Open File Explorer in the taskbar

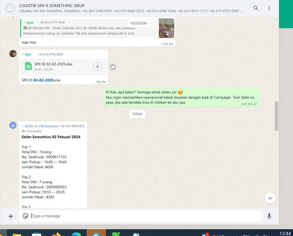point(17,234)
